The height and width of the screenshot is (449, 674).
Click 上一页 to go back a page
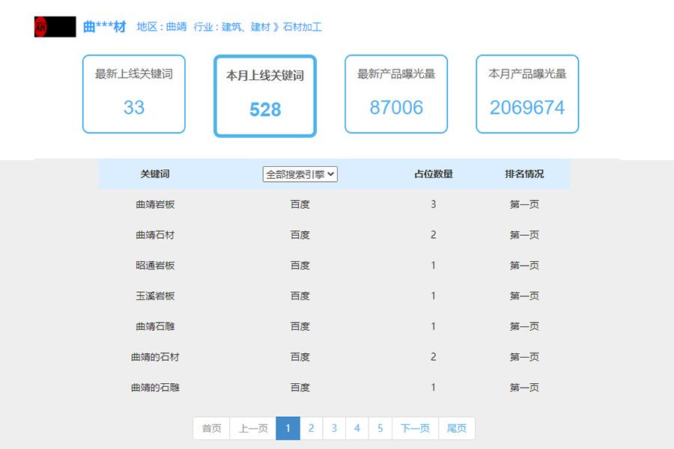tap(253, 428)
